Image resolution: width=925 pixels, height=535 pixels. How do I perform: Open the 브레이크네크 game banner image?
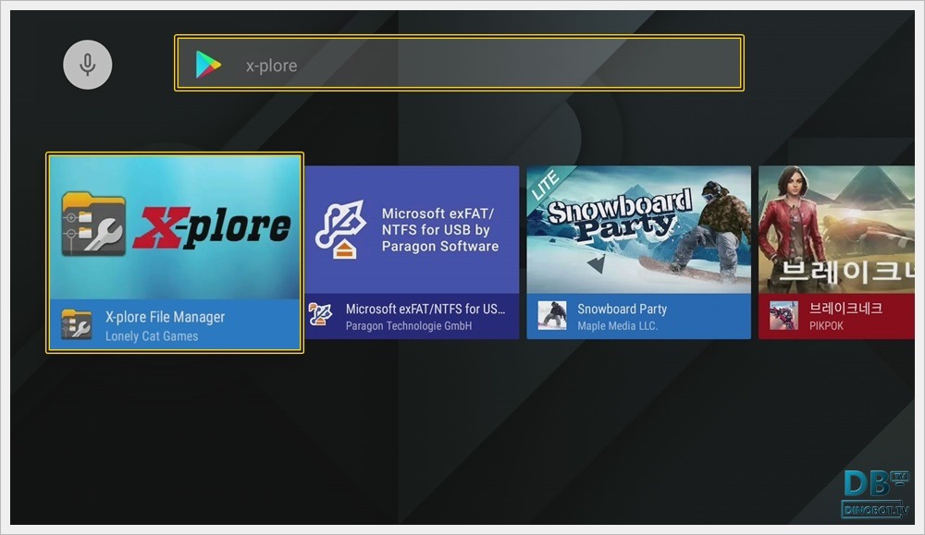(836, 230)
